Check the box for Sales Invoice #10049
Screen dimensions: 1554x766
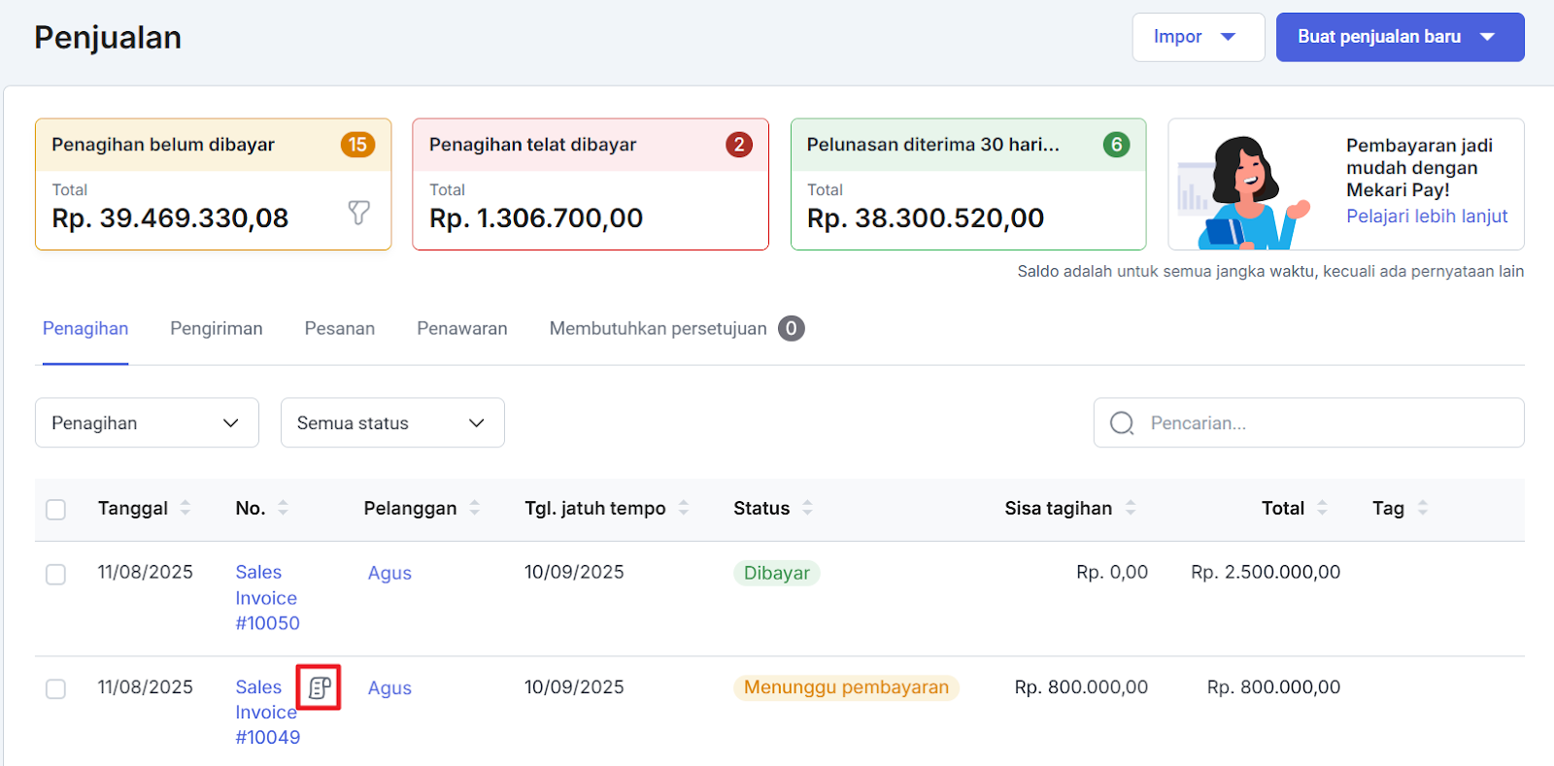[56, 688]
